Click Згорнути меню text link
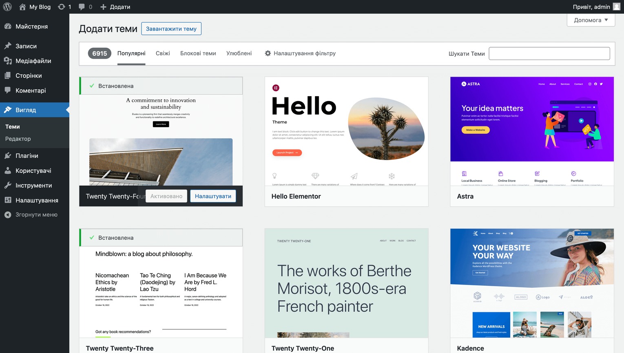Screen dimensions: 624x353 click(36, 215)
